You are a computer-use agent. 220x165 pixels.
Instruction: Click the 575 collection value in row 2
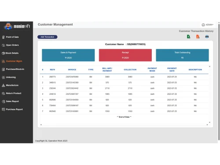130,83
